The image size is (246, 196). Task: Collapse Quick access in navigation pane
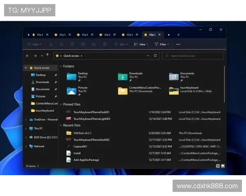click(26, 68)
